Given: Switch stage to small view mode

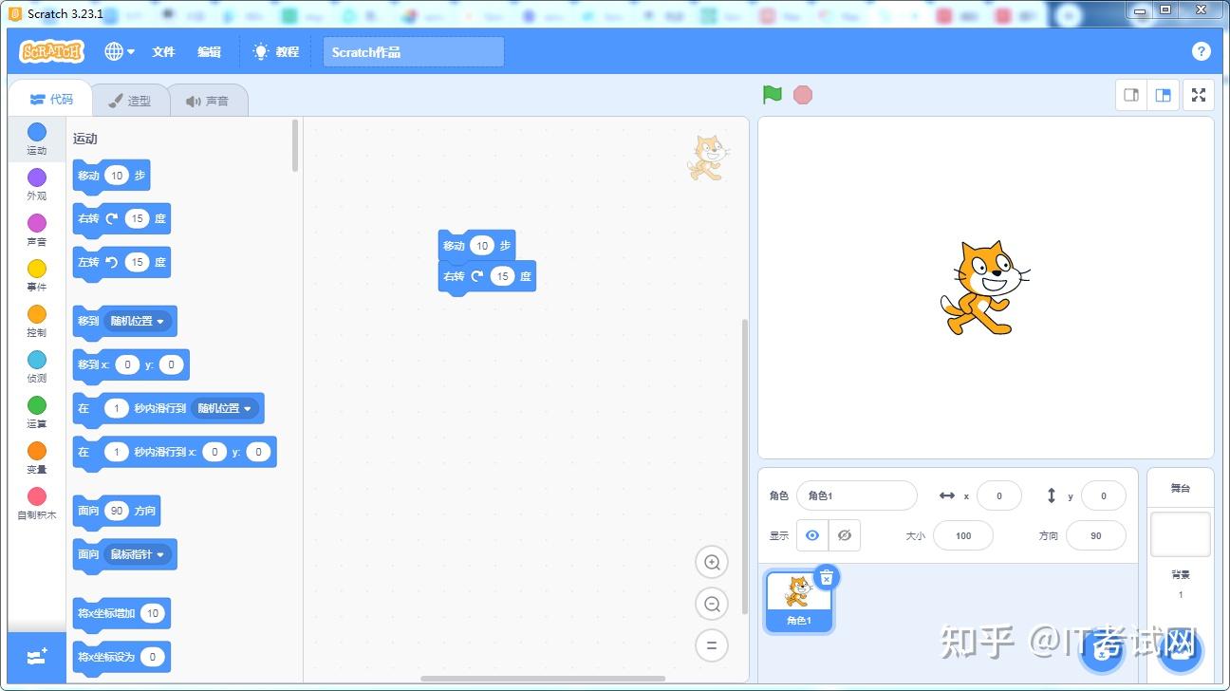Looking at the screenshot, I should [1130, 94].
